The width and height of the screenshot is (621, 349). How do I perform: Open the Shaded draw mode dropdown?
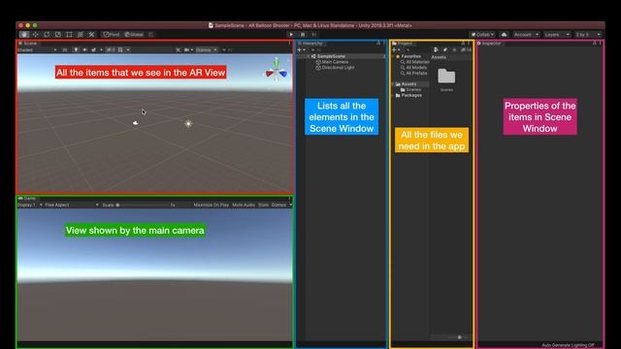tap(37, 49)
